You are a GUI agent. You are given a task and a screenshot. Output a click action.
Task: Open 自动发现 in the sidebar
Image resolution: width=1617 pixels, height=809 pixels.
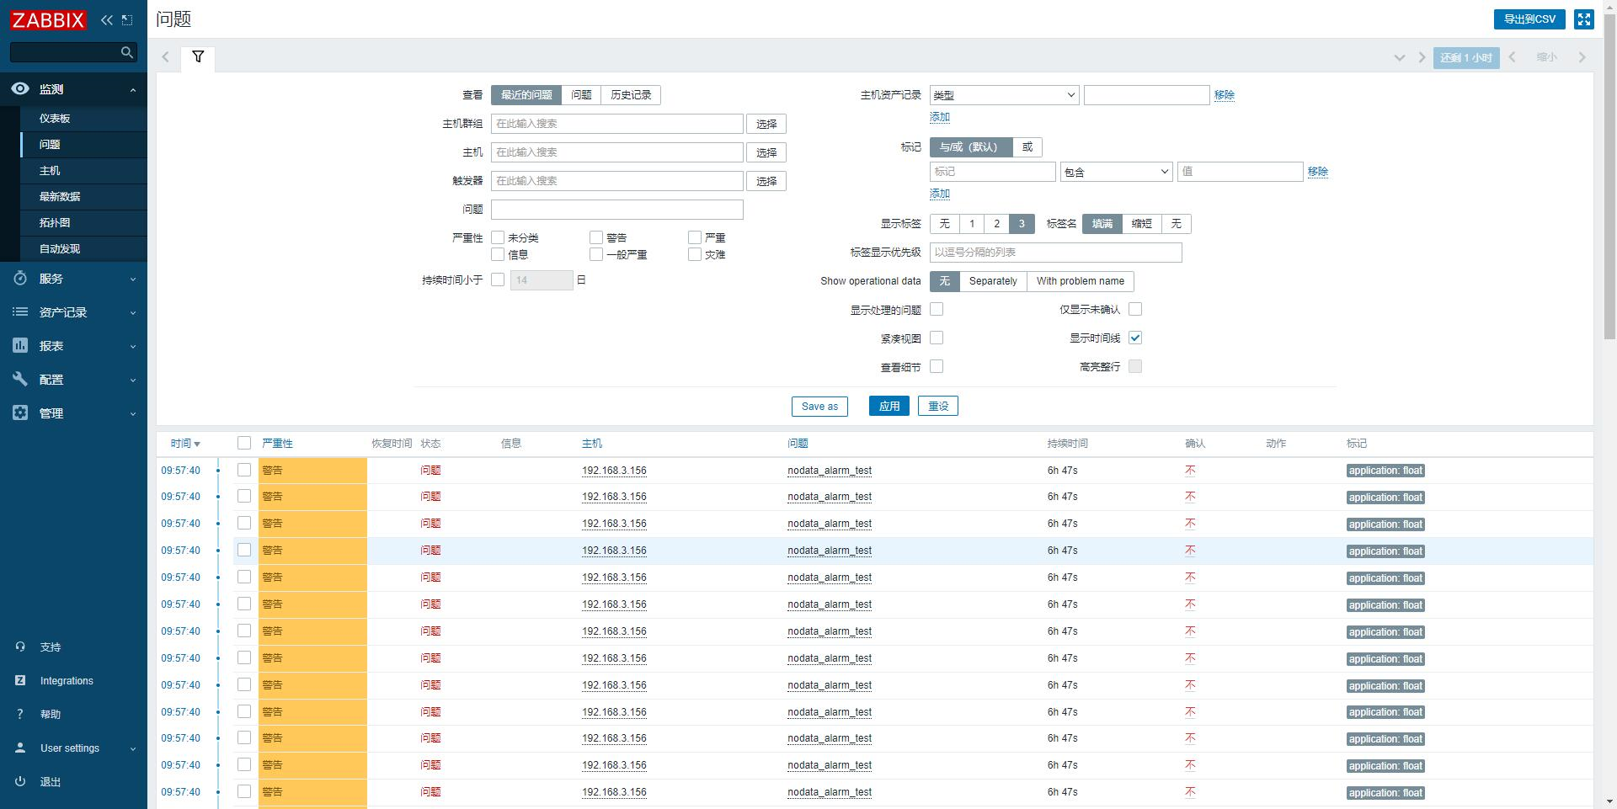point(60,249)
